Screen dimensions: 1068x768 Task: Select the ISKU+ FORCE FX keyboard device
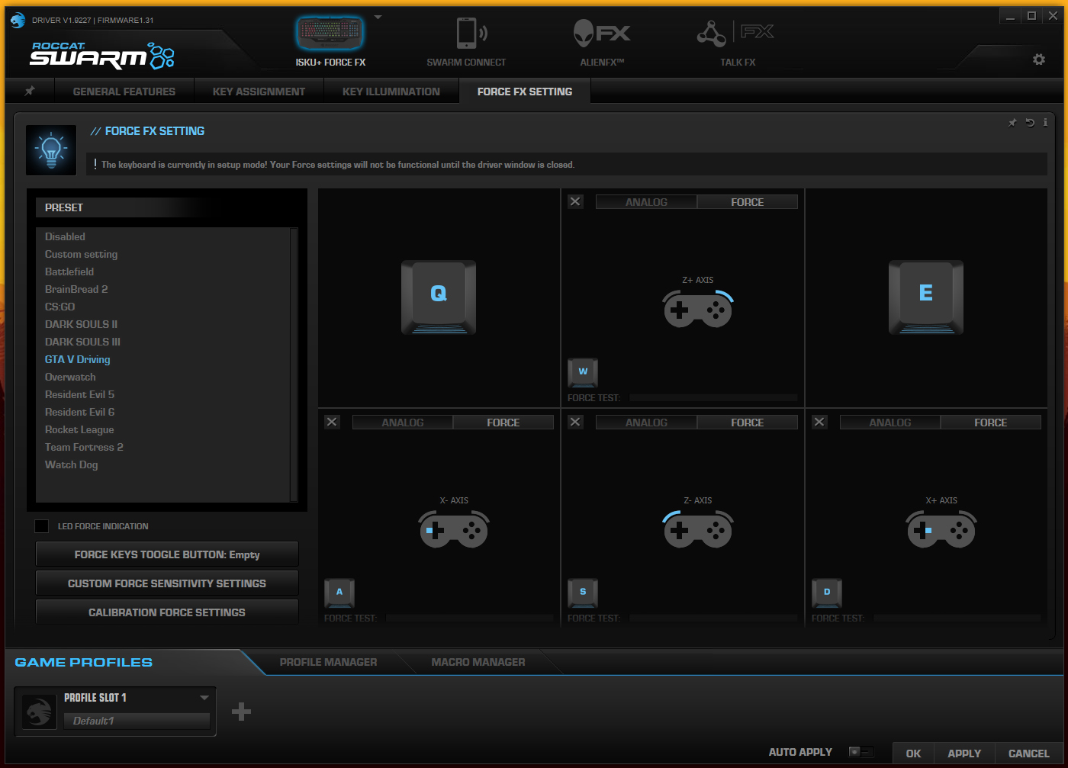pos(330,34)
